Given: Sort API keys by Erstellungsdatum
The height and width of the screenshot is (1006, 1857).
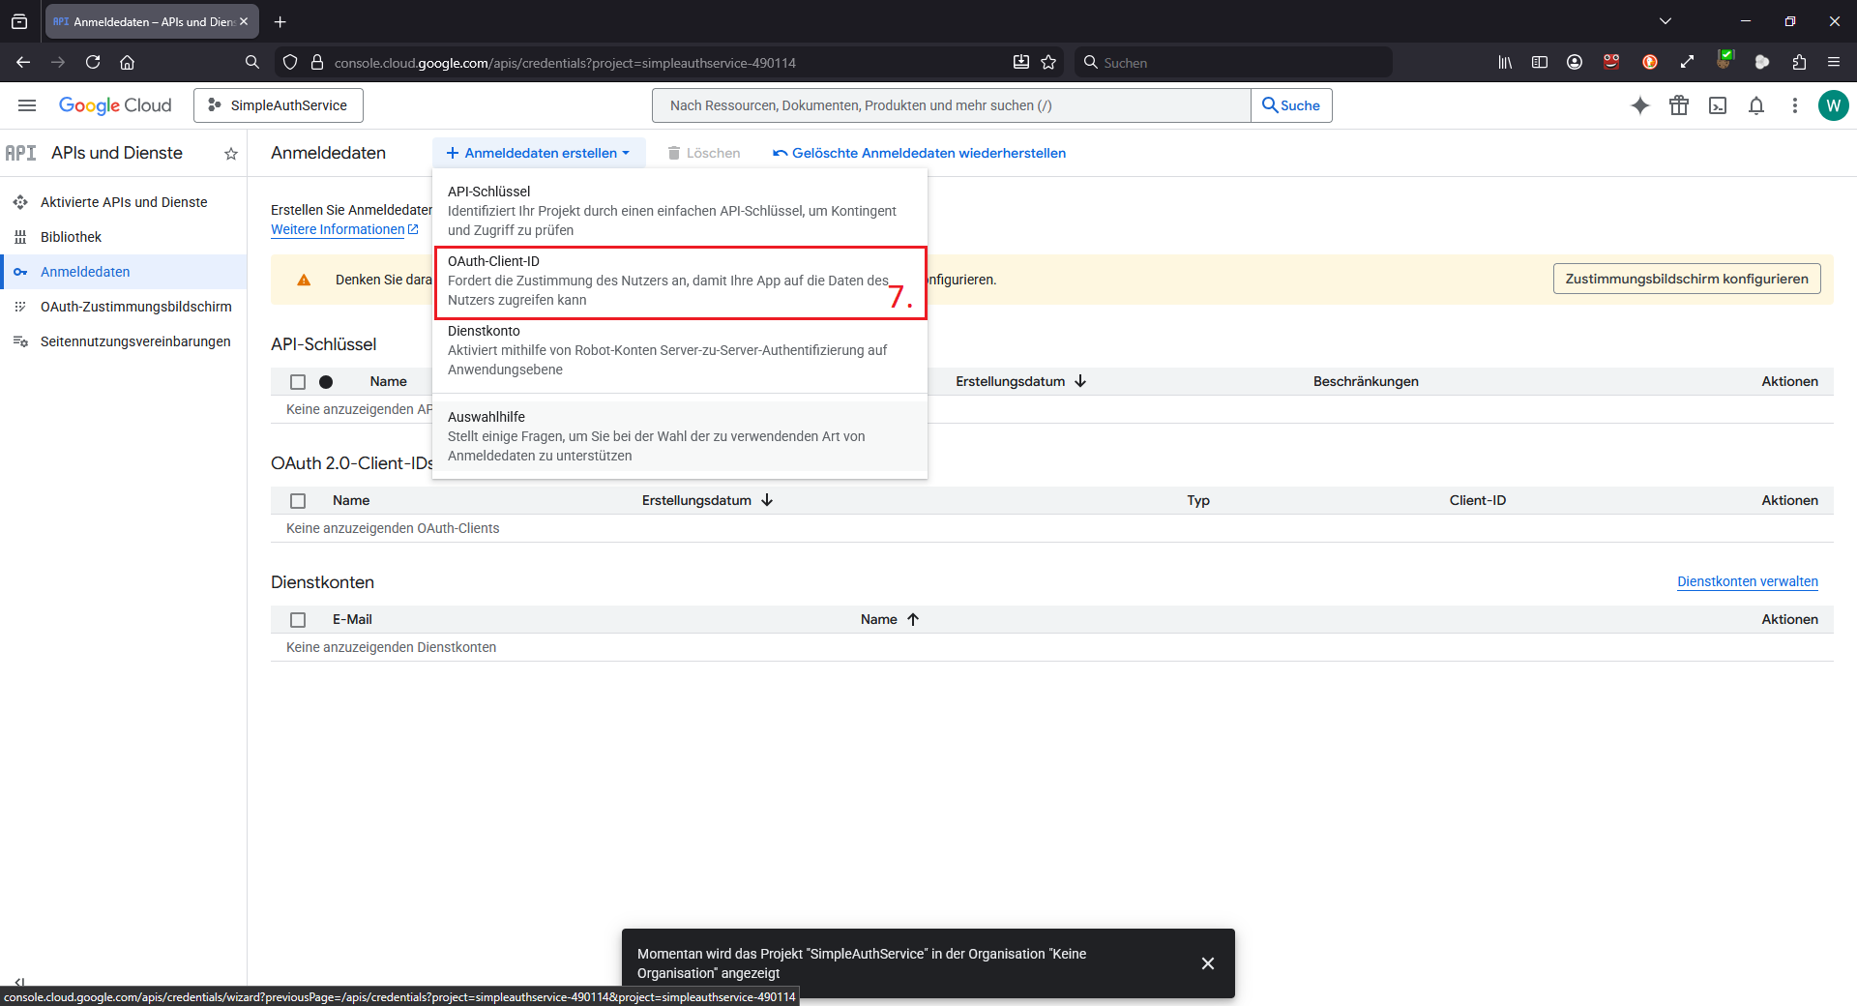Looking at the screenshot, I should [1021, 381].
